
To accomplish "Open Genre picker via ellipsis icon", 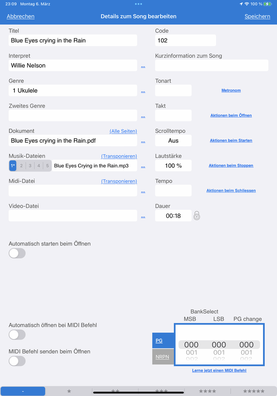I will coord(143,92).
